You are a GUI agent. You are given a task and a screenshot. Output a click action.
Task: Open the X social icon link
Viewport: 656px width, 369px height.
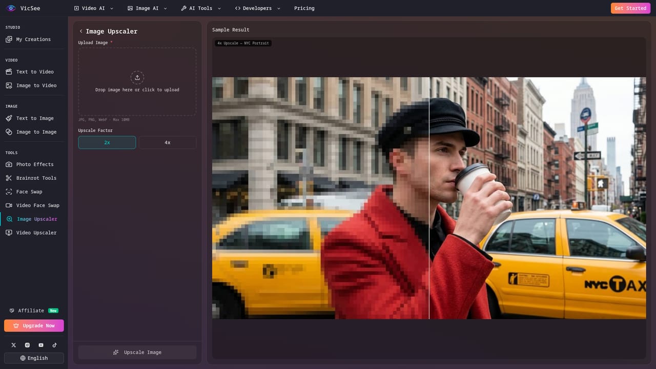(14, 345)
